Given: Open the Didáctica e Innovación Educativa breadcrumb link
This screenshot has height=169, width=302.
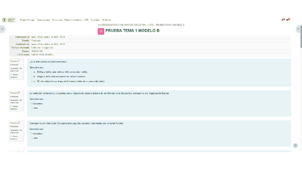Looking at the screenshot, I should 126,25.
